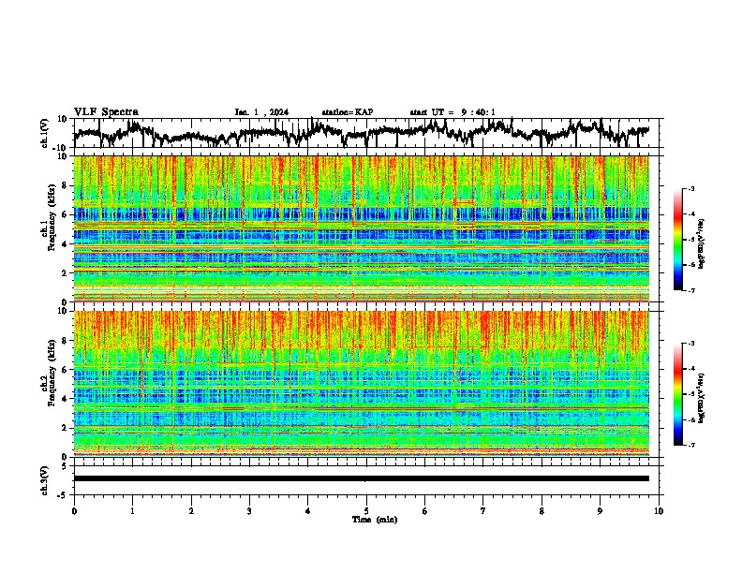Image resolution: width=742 pixels, height=573 pixels.
Task: Click the "station=KAP" label
Action: (x=348, y=112)
